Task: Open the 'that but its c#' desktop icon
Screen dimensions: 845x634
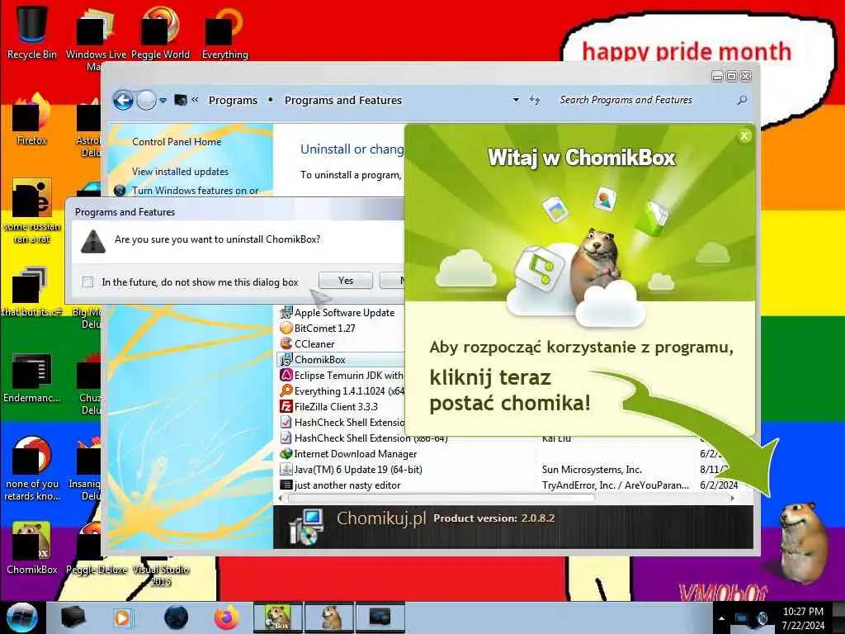Action: click(32, 291)
